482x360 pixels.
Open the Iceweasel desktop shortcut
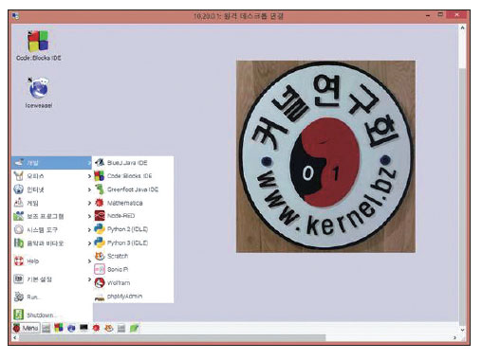[x=39, y=93]
